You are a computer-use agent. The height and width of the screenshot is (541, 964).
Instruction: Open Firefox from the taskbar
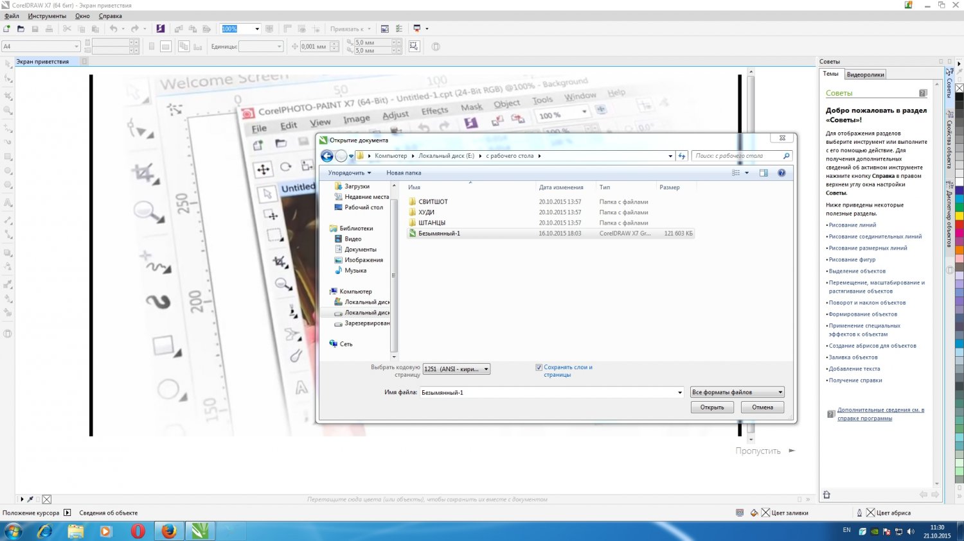point(169,531)
